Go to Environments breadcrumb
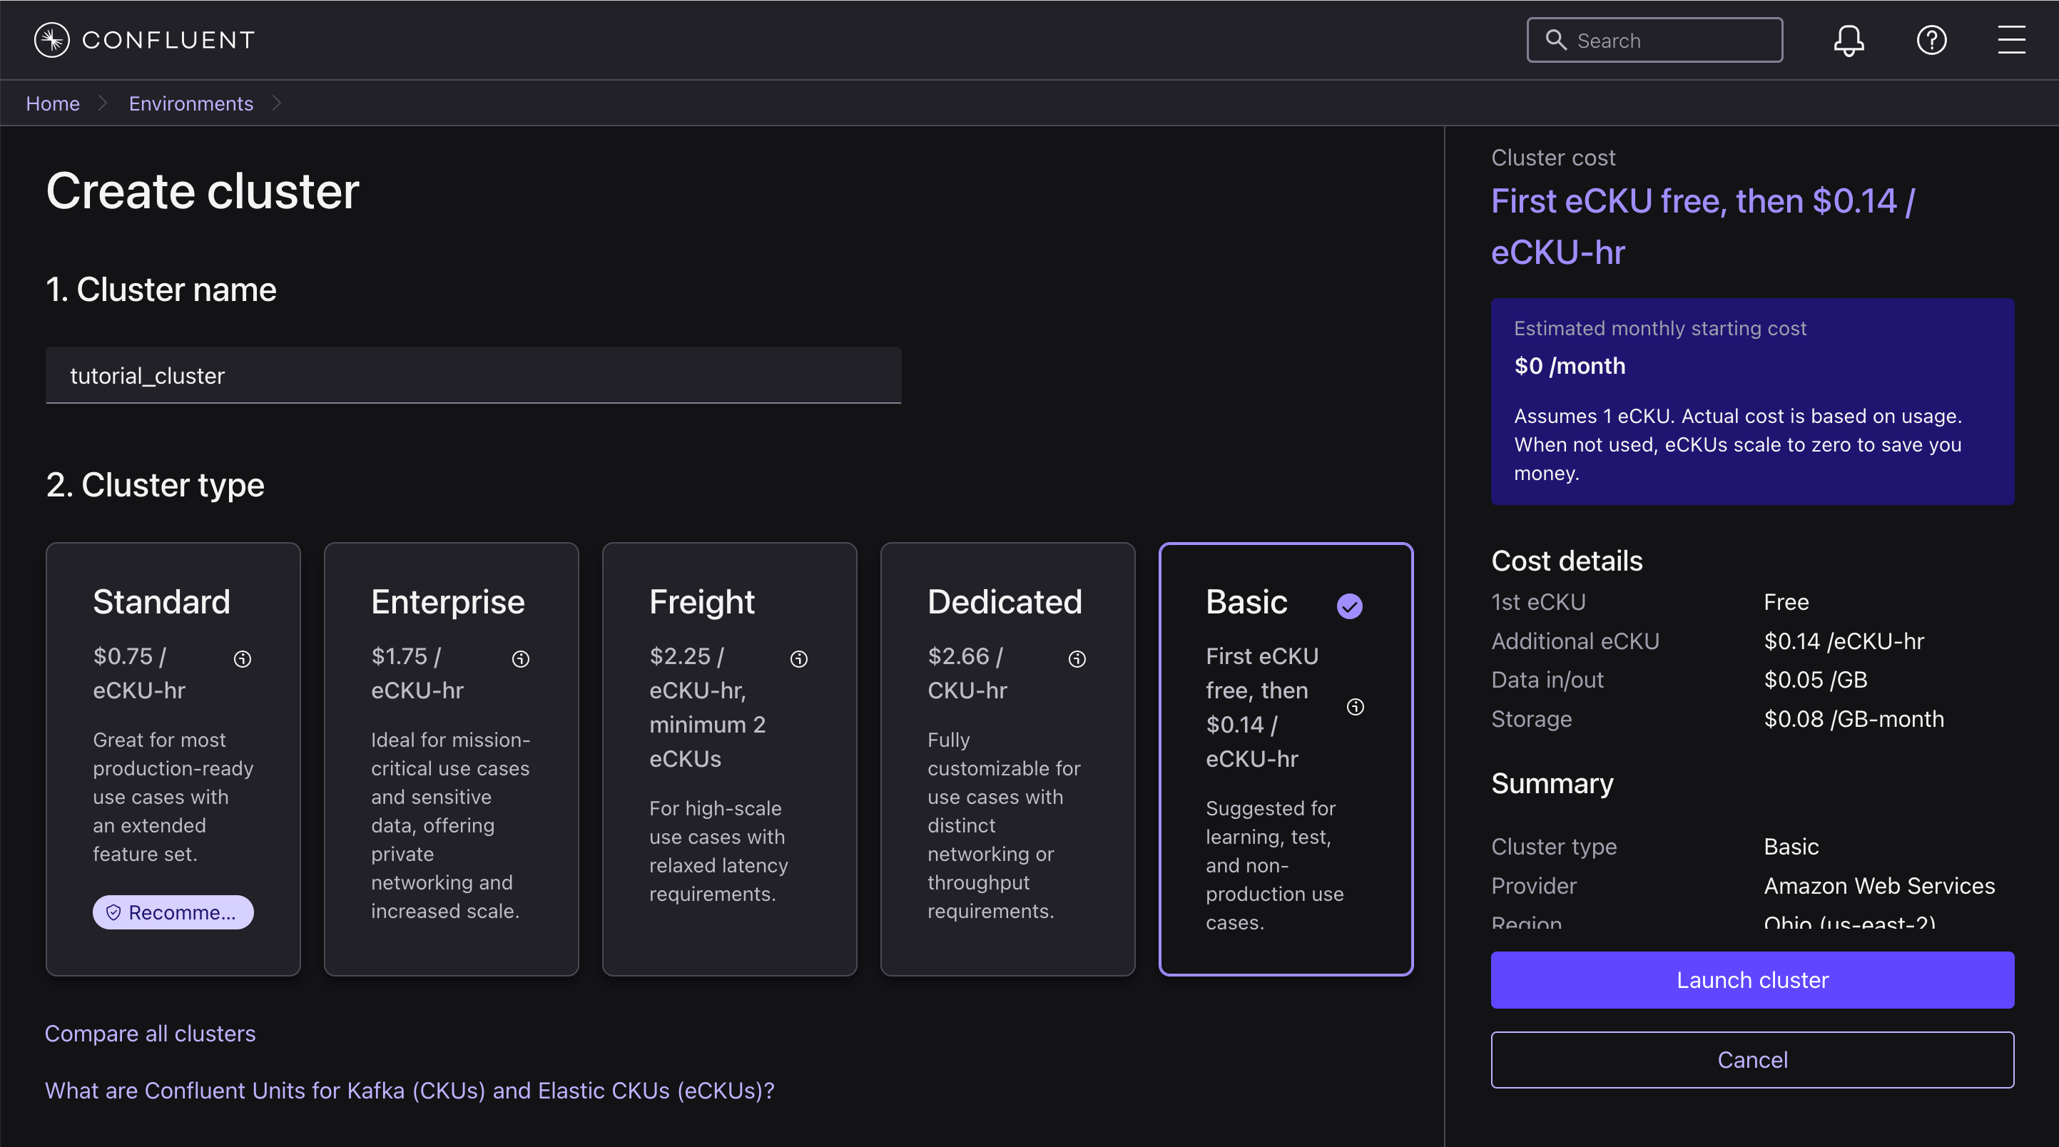The width and height of the screenshot is (2059, 1147). (191, 103)
